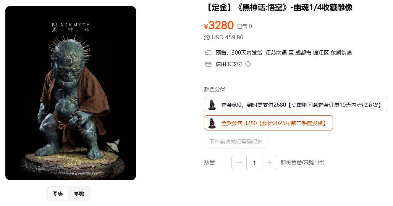Click the 信用卡支付 payment text
This screenshot has height=206, width=393.
(228, 64)
